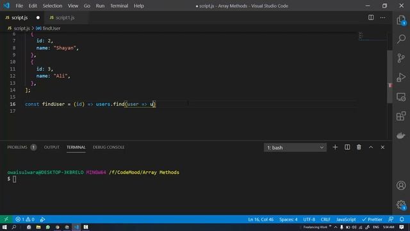Open the Edit menu
410x231 pixels.
pyautogui.click(x=33, y=6)
